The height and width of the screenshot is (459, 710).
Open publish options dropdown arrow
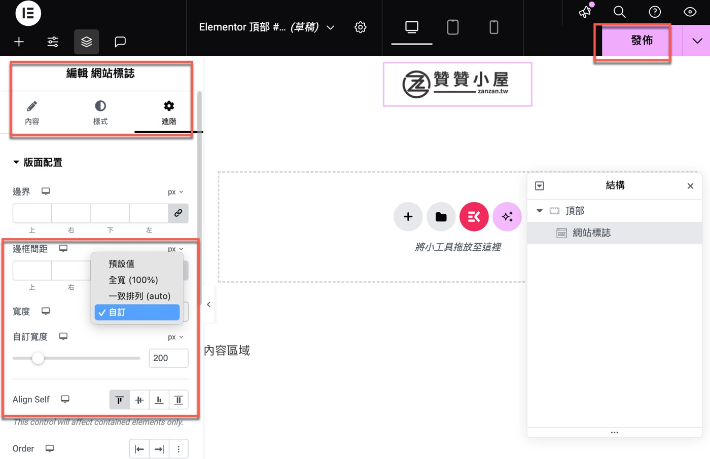tap(697, 41)
